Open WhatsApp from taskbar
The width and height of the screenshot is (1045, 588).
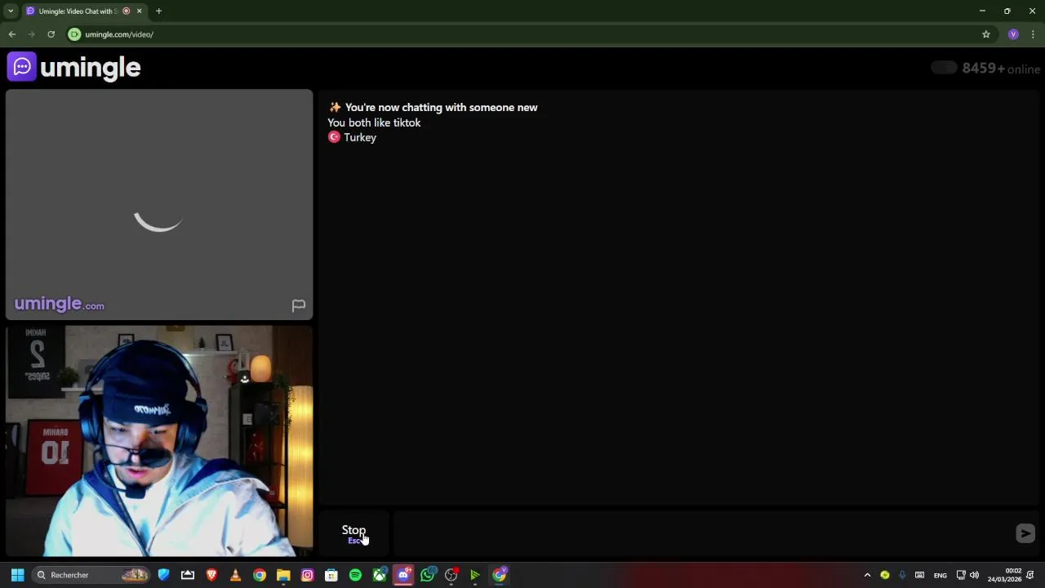(x=427, y=575)
